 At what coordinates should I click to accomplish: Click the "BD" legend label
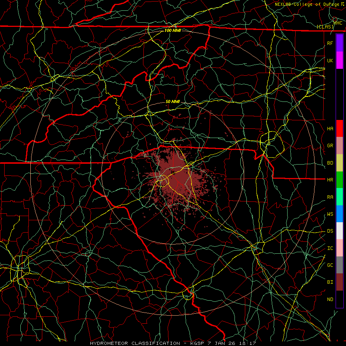coord(330,163)
